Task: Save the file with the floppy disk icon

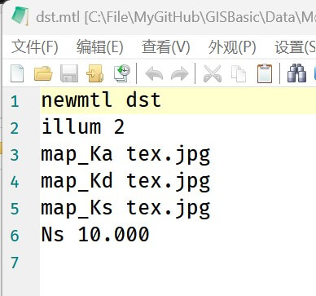Action: [x=69, y=73]
